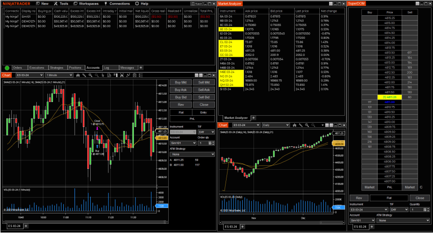Viewport: 433px width, 233px height.
Task: Open the Daily interval dropdown
Action: click(276, 125)
